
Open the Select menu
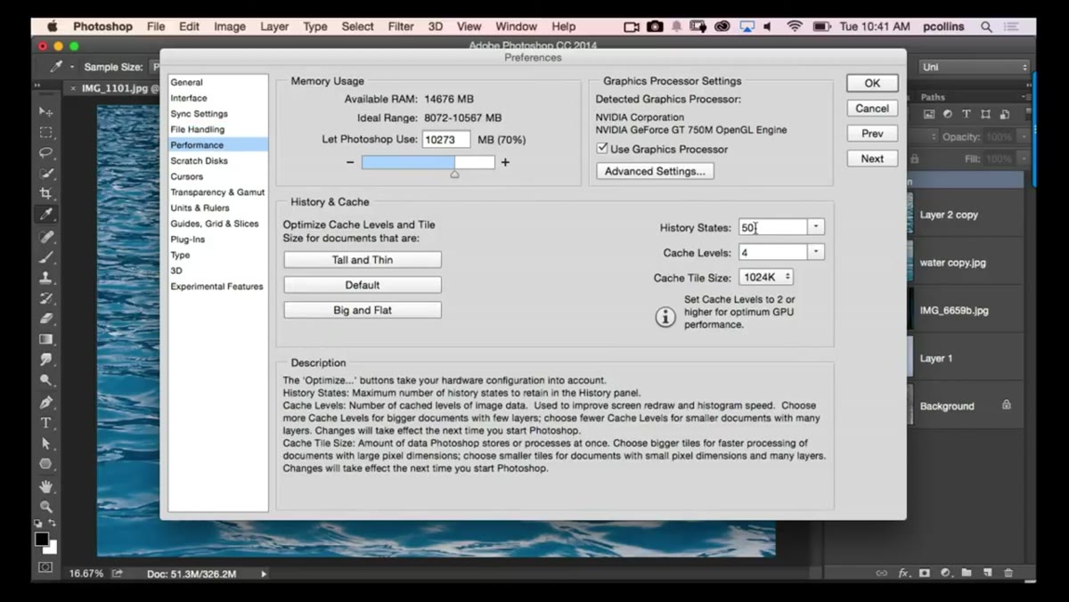(357, 27)
